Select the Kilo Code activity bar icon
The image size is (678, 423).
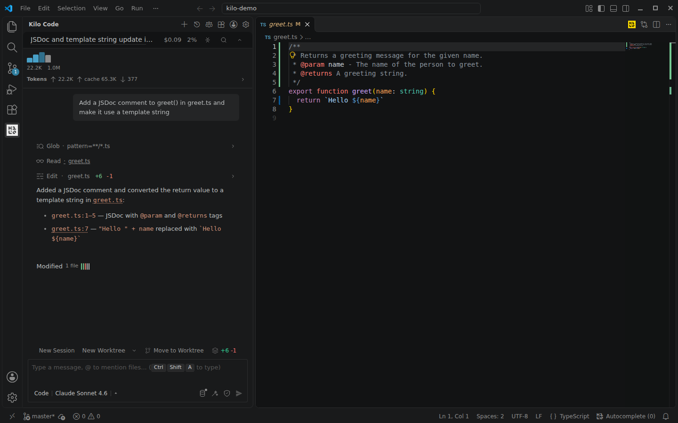tap(12, 130)
